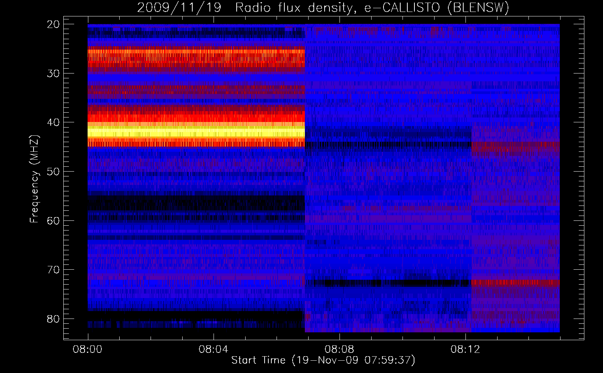Click the orange-red band near 26 MHz
This screenshot has height=373, width=603.
196,56
